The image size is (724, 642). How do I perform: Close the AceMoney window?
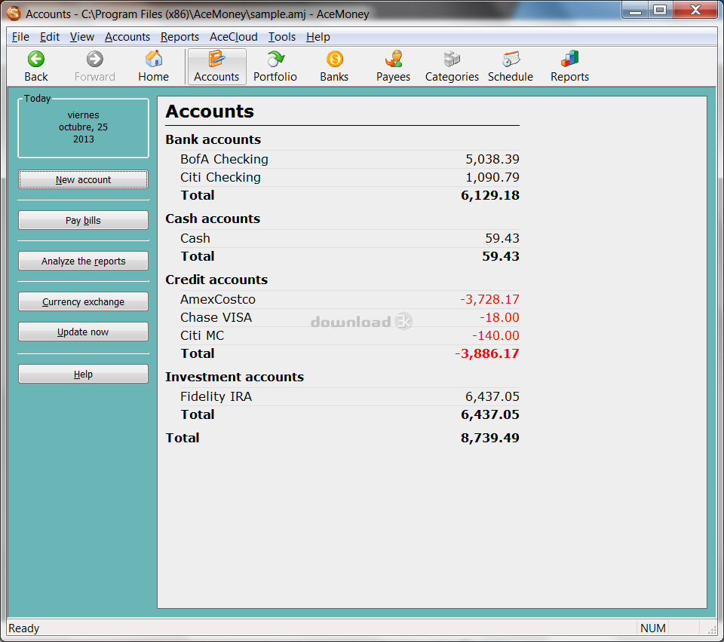point(695,10)
